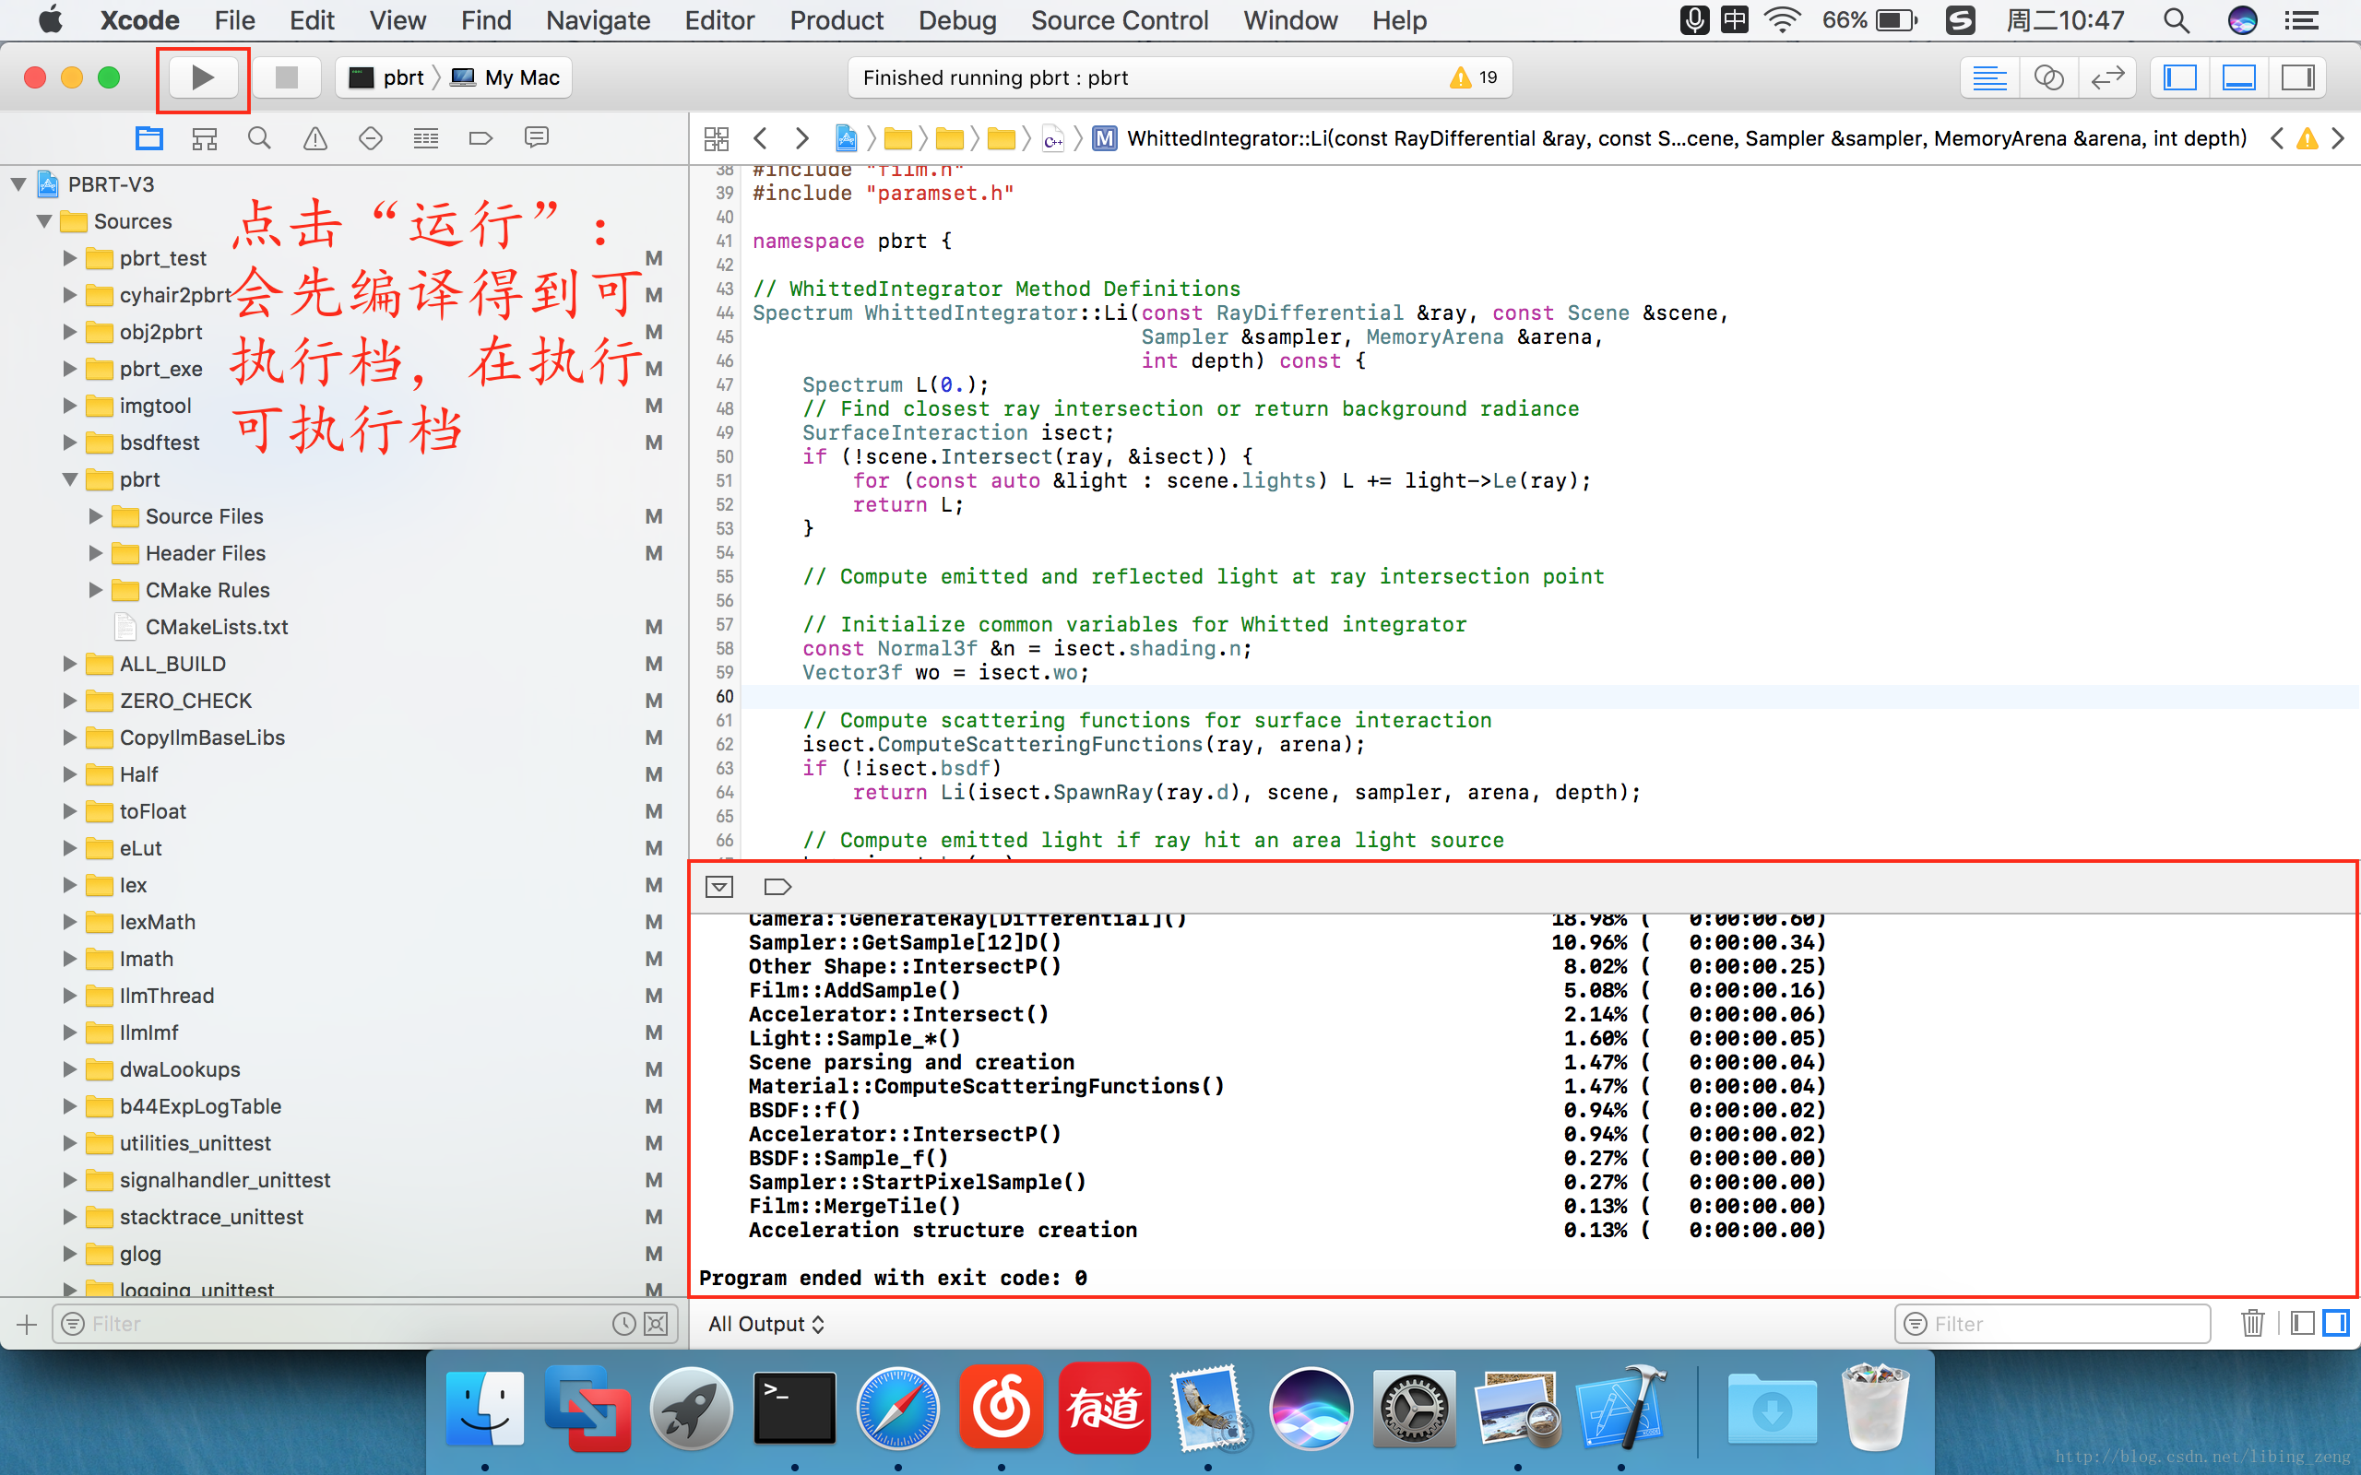The height and width of the screenshot is (1475, 2361).
Task: Expand the Header Files folder
Action: click(x=96, y=553)
